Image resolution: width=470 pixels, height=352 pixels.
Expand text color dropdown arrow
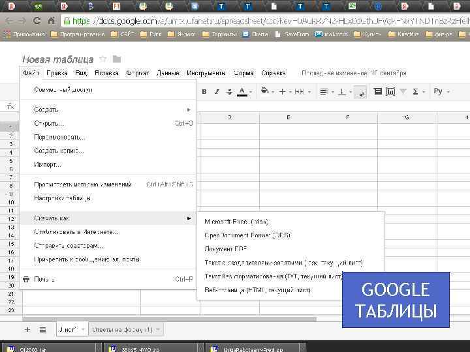tap(251, 92)
